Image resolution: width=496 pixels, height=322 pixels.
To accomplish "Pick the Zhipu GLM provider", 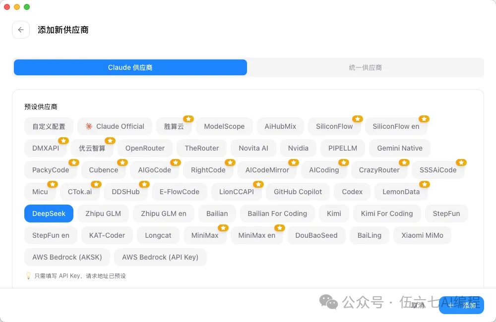I will (103, 214).
